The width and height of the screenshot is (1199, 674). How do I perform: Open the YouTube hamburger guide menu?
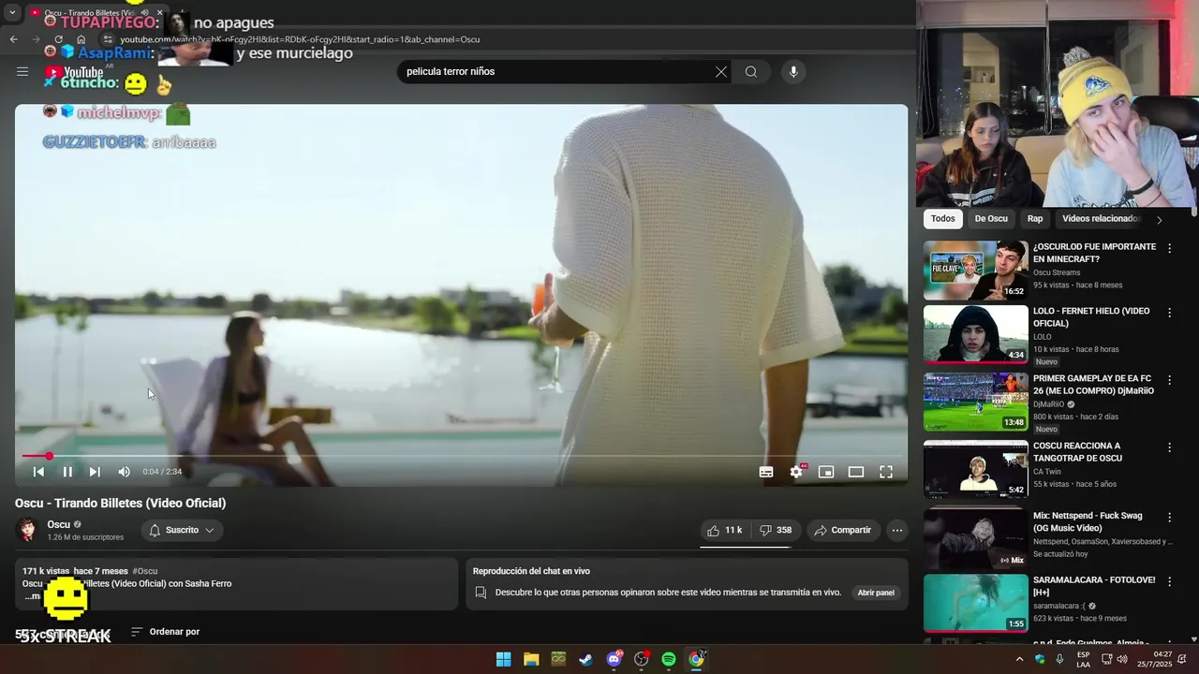click(x=22, y=71)
